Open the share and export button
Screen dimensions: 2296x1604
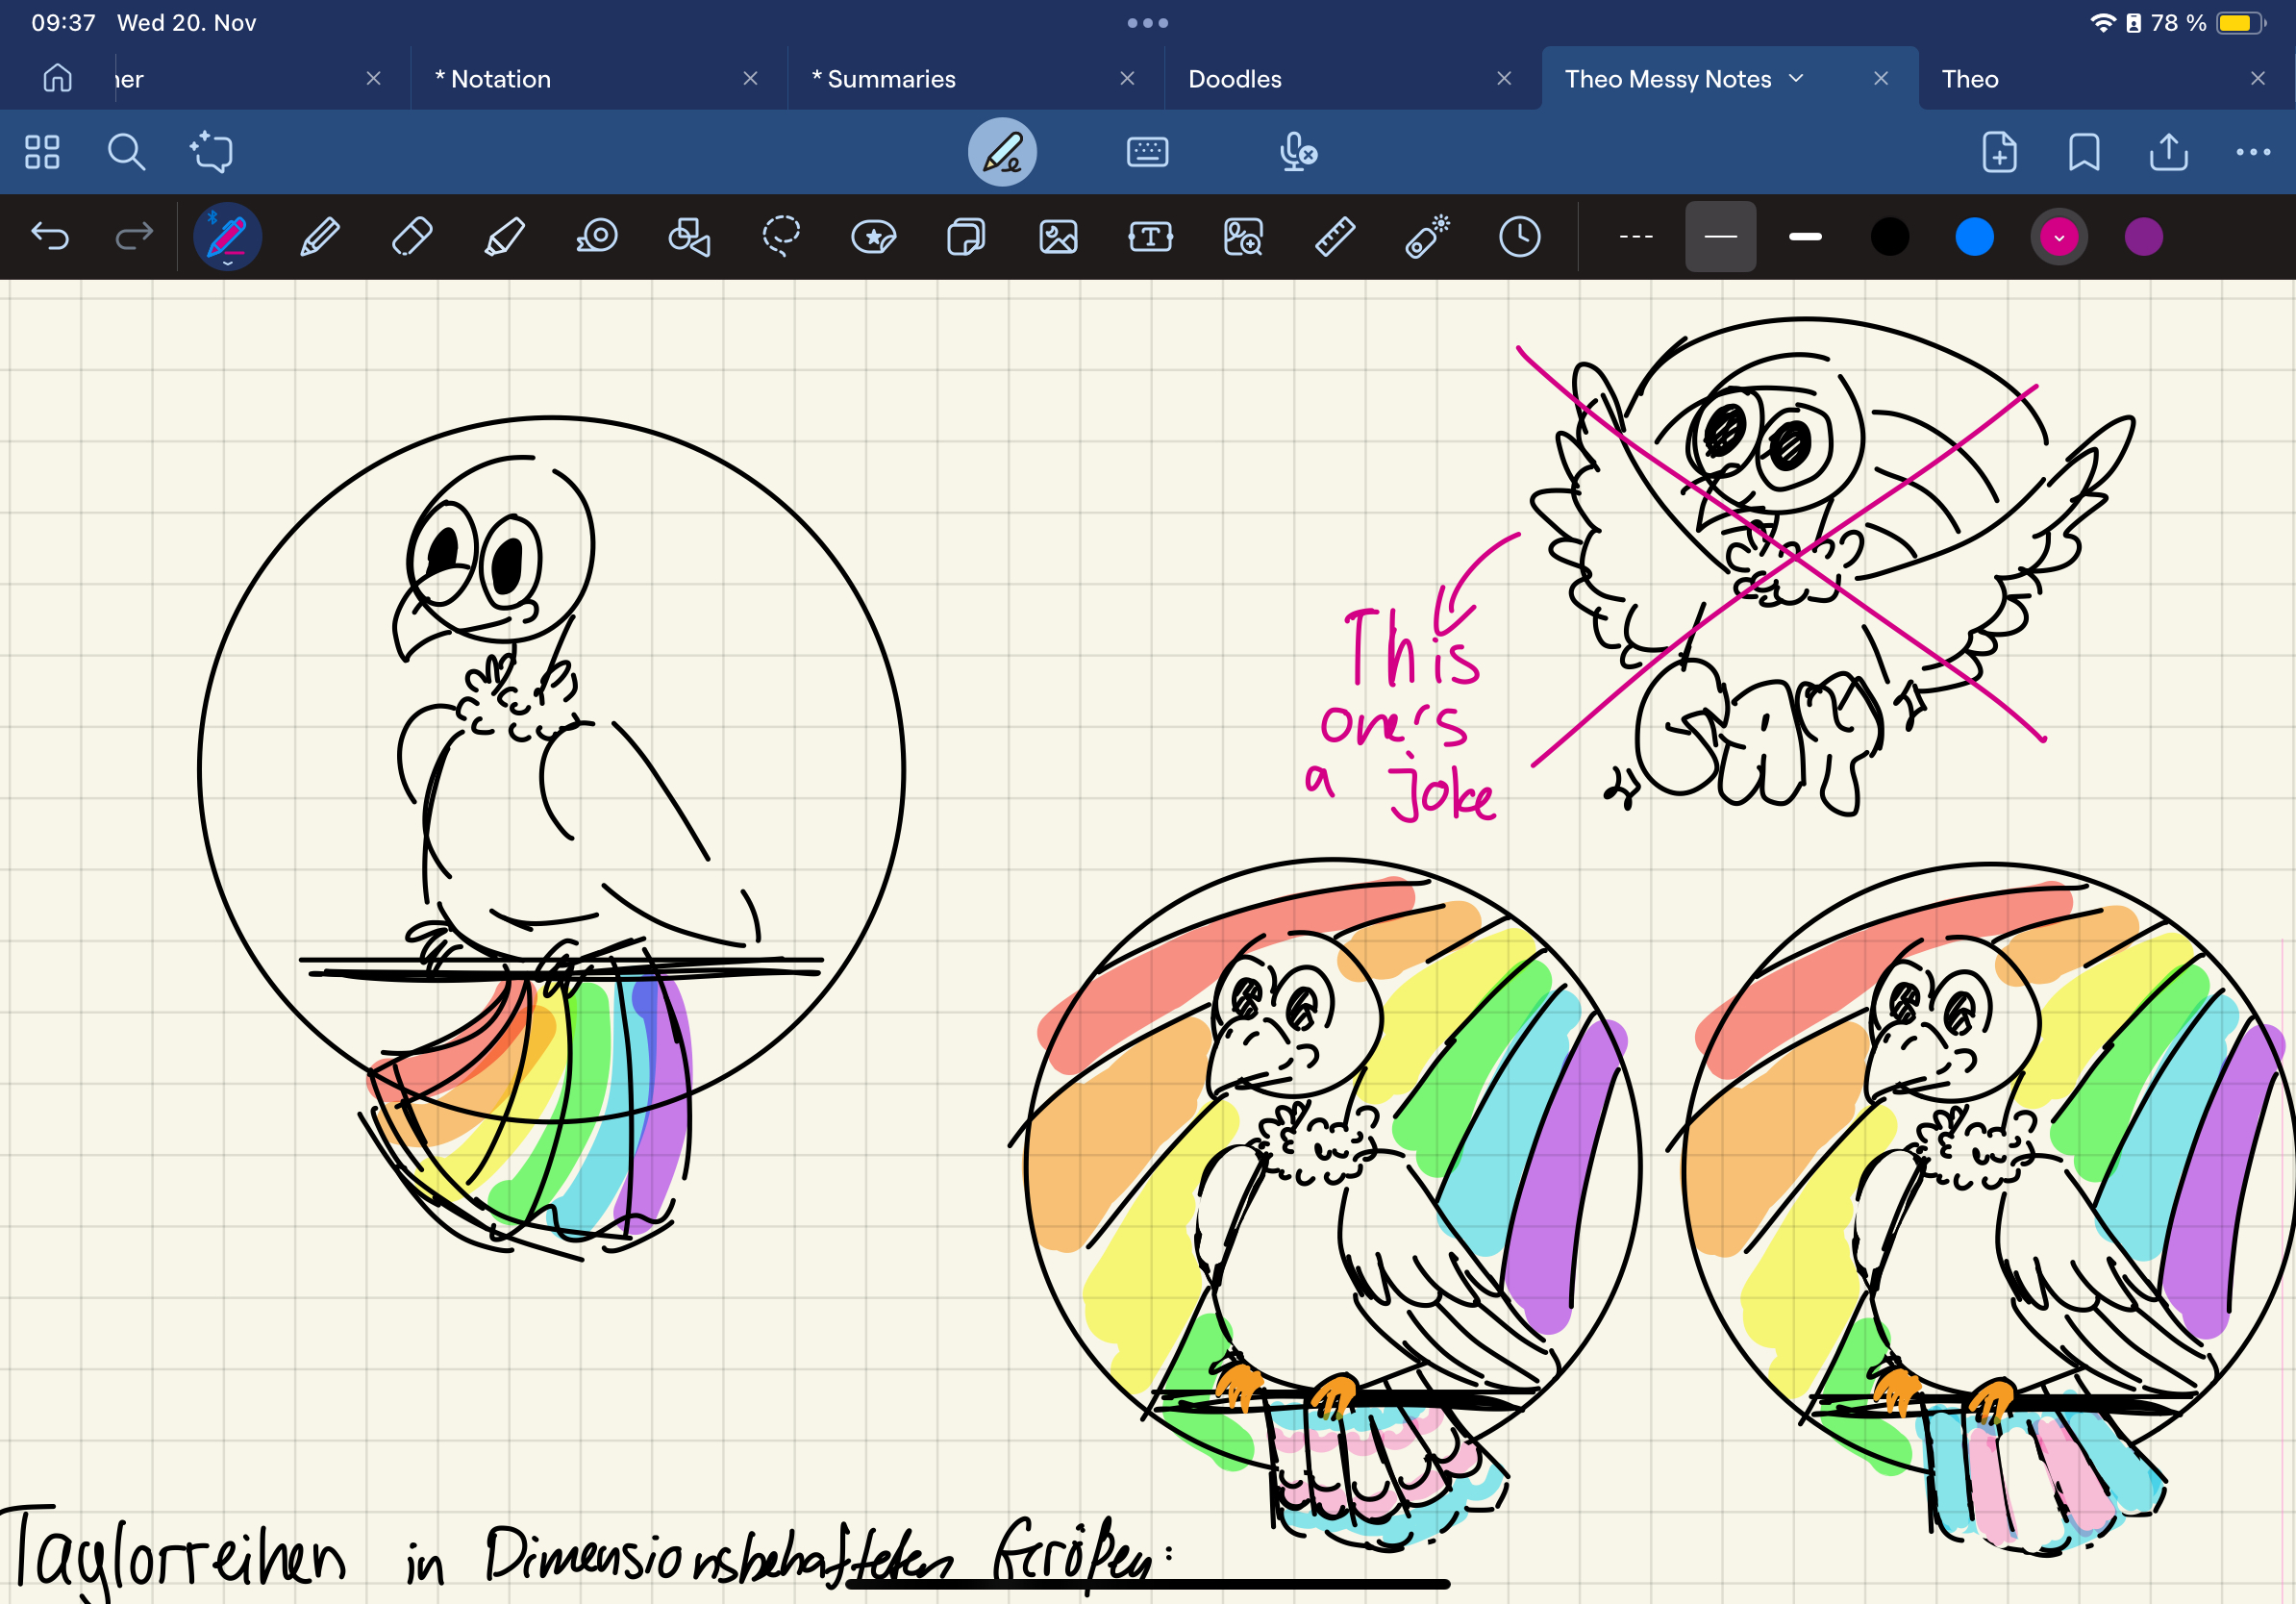[2168, 153]
